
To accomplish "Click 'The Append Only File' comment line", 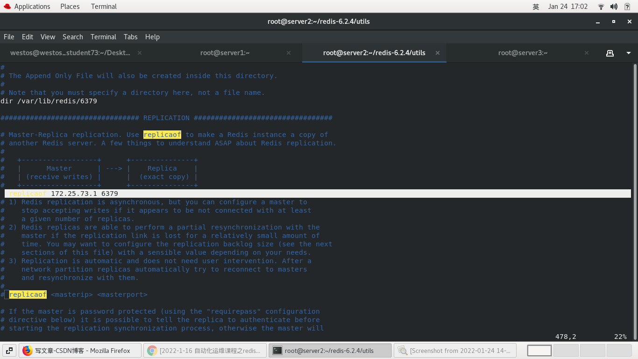I will [x=139, y=76].
